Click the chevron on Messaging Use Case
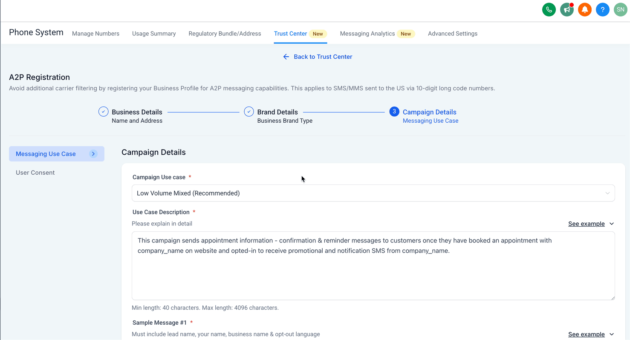The image size is (630, 340). tap(93, 154)
